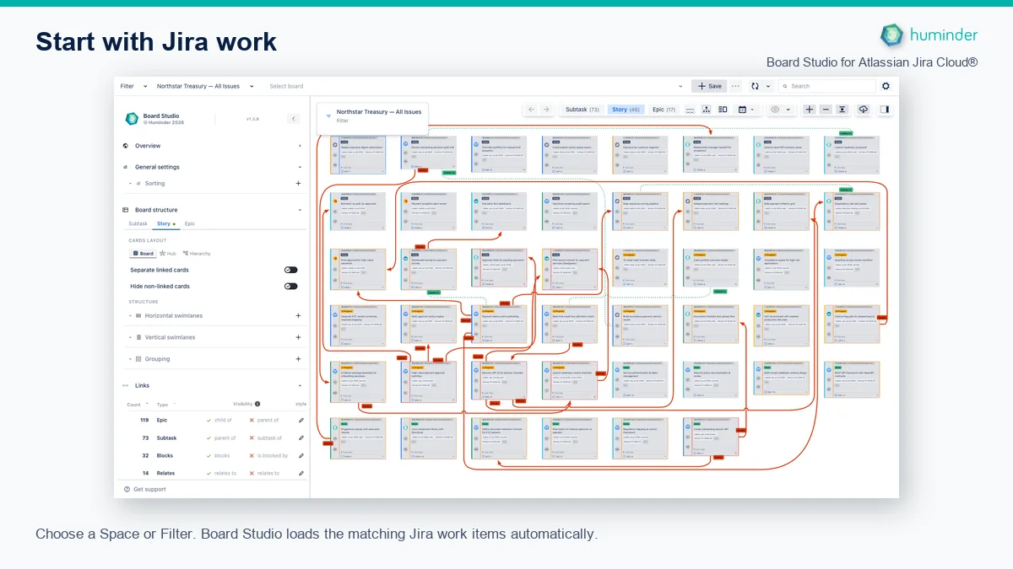
Task: Click the card fields layout icon
Action: [723, 110]
